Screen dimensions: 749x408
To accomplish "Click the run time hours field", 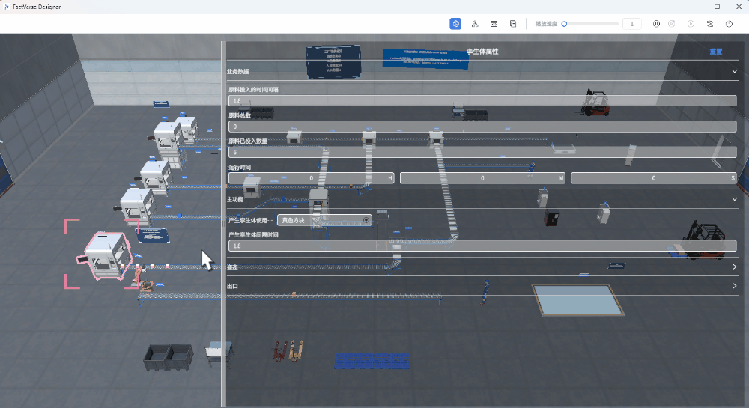I will pyautogui.click(x=311, y=178).
